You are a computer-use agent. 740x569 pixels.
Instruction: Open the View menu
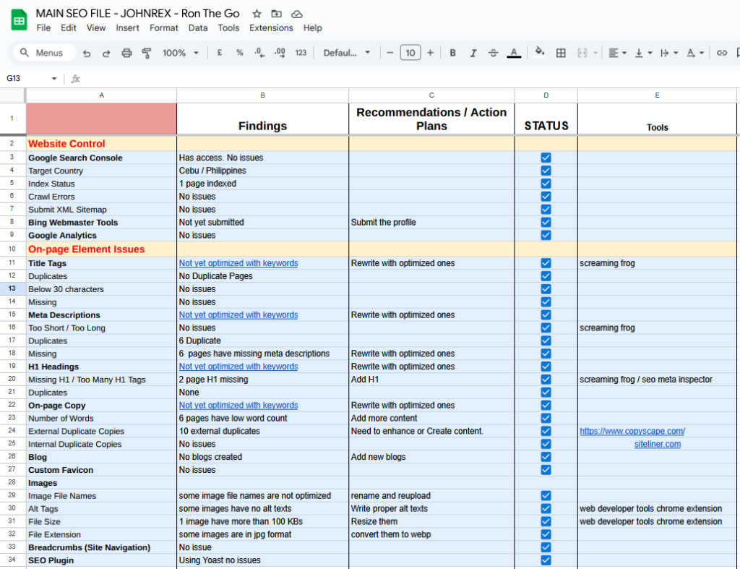pyautogui.click(x=96, y=28)
